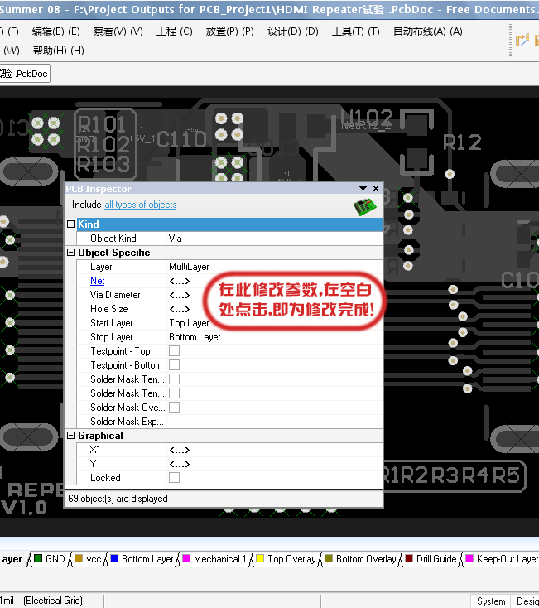
Task: Toggle the second Solder Mask Ten... checkbox
Action: click(175, 393)
